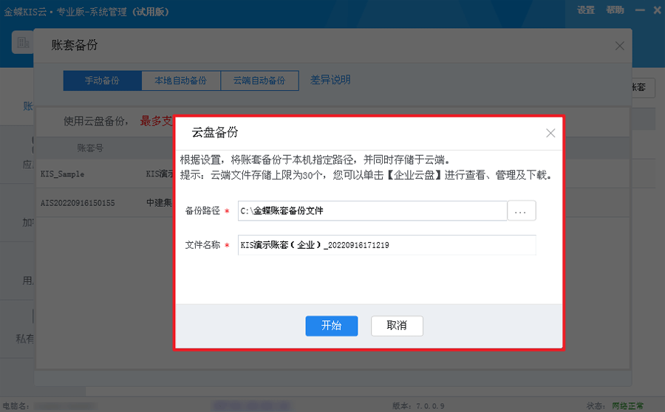Click 取消 to cancel cloud backup
The width and height of the screenshot is (665, 412).
(x=397, y=326)
